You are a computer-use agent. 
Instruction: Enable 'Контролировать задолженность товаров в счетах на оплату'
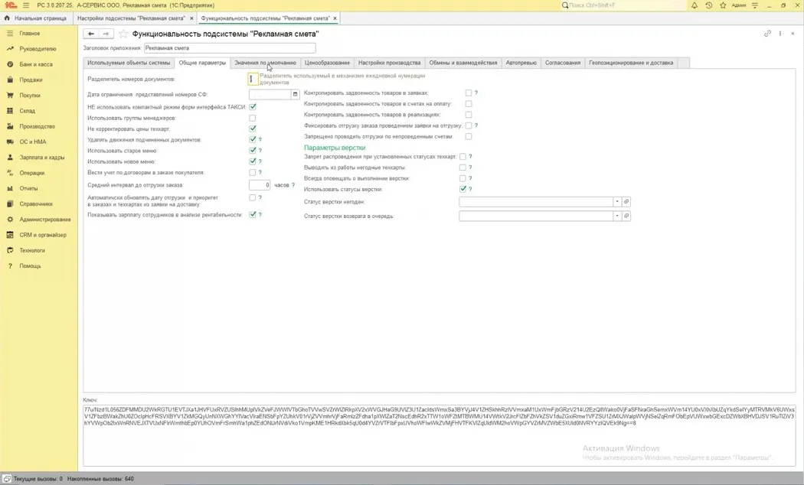tap(469, 104)
